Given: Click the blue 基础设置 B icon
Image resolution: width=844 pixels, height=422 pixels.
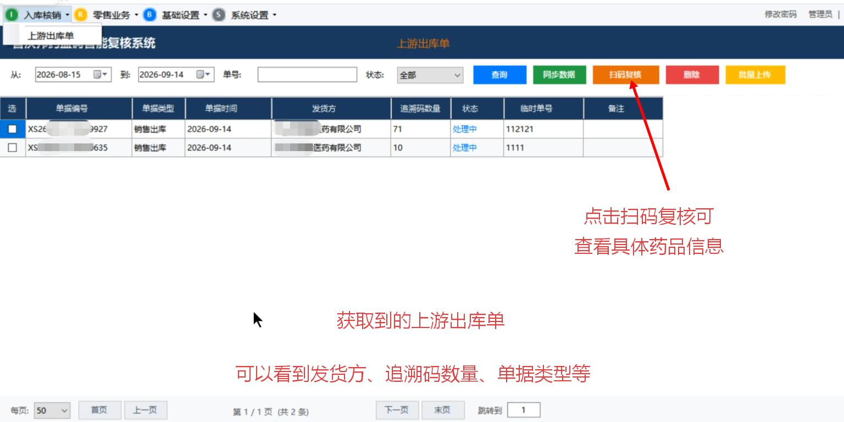Looking at the screenshot, I should [x=149, y=15].
